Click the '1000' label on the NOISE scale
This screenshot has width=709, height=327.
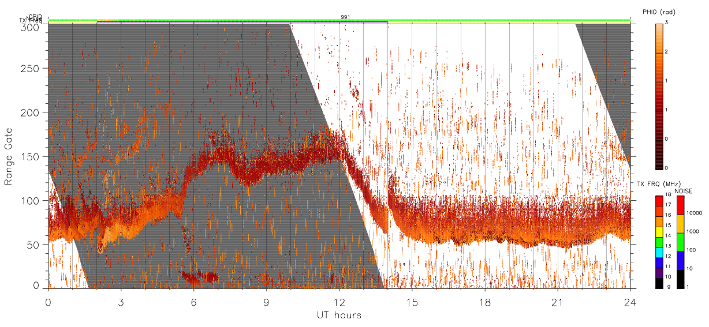[x=693, y=231]
